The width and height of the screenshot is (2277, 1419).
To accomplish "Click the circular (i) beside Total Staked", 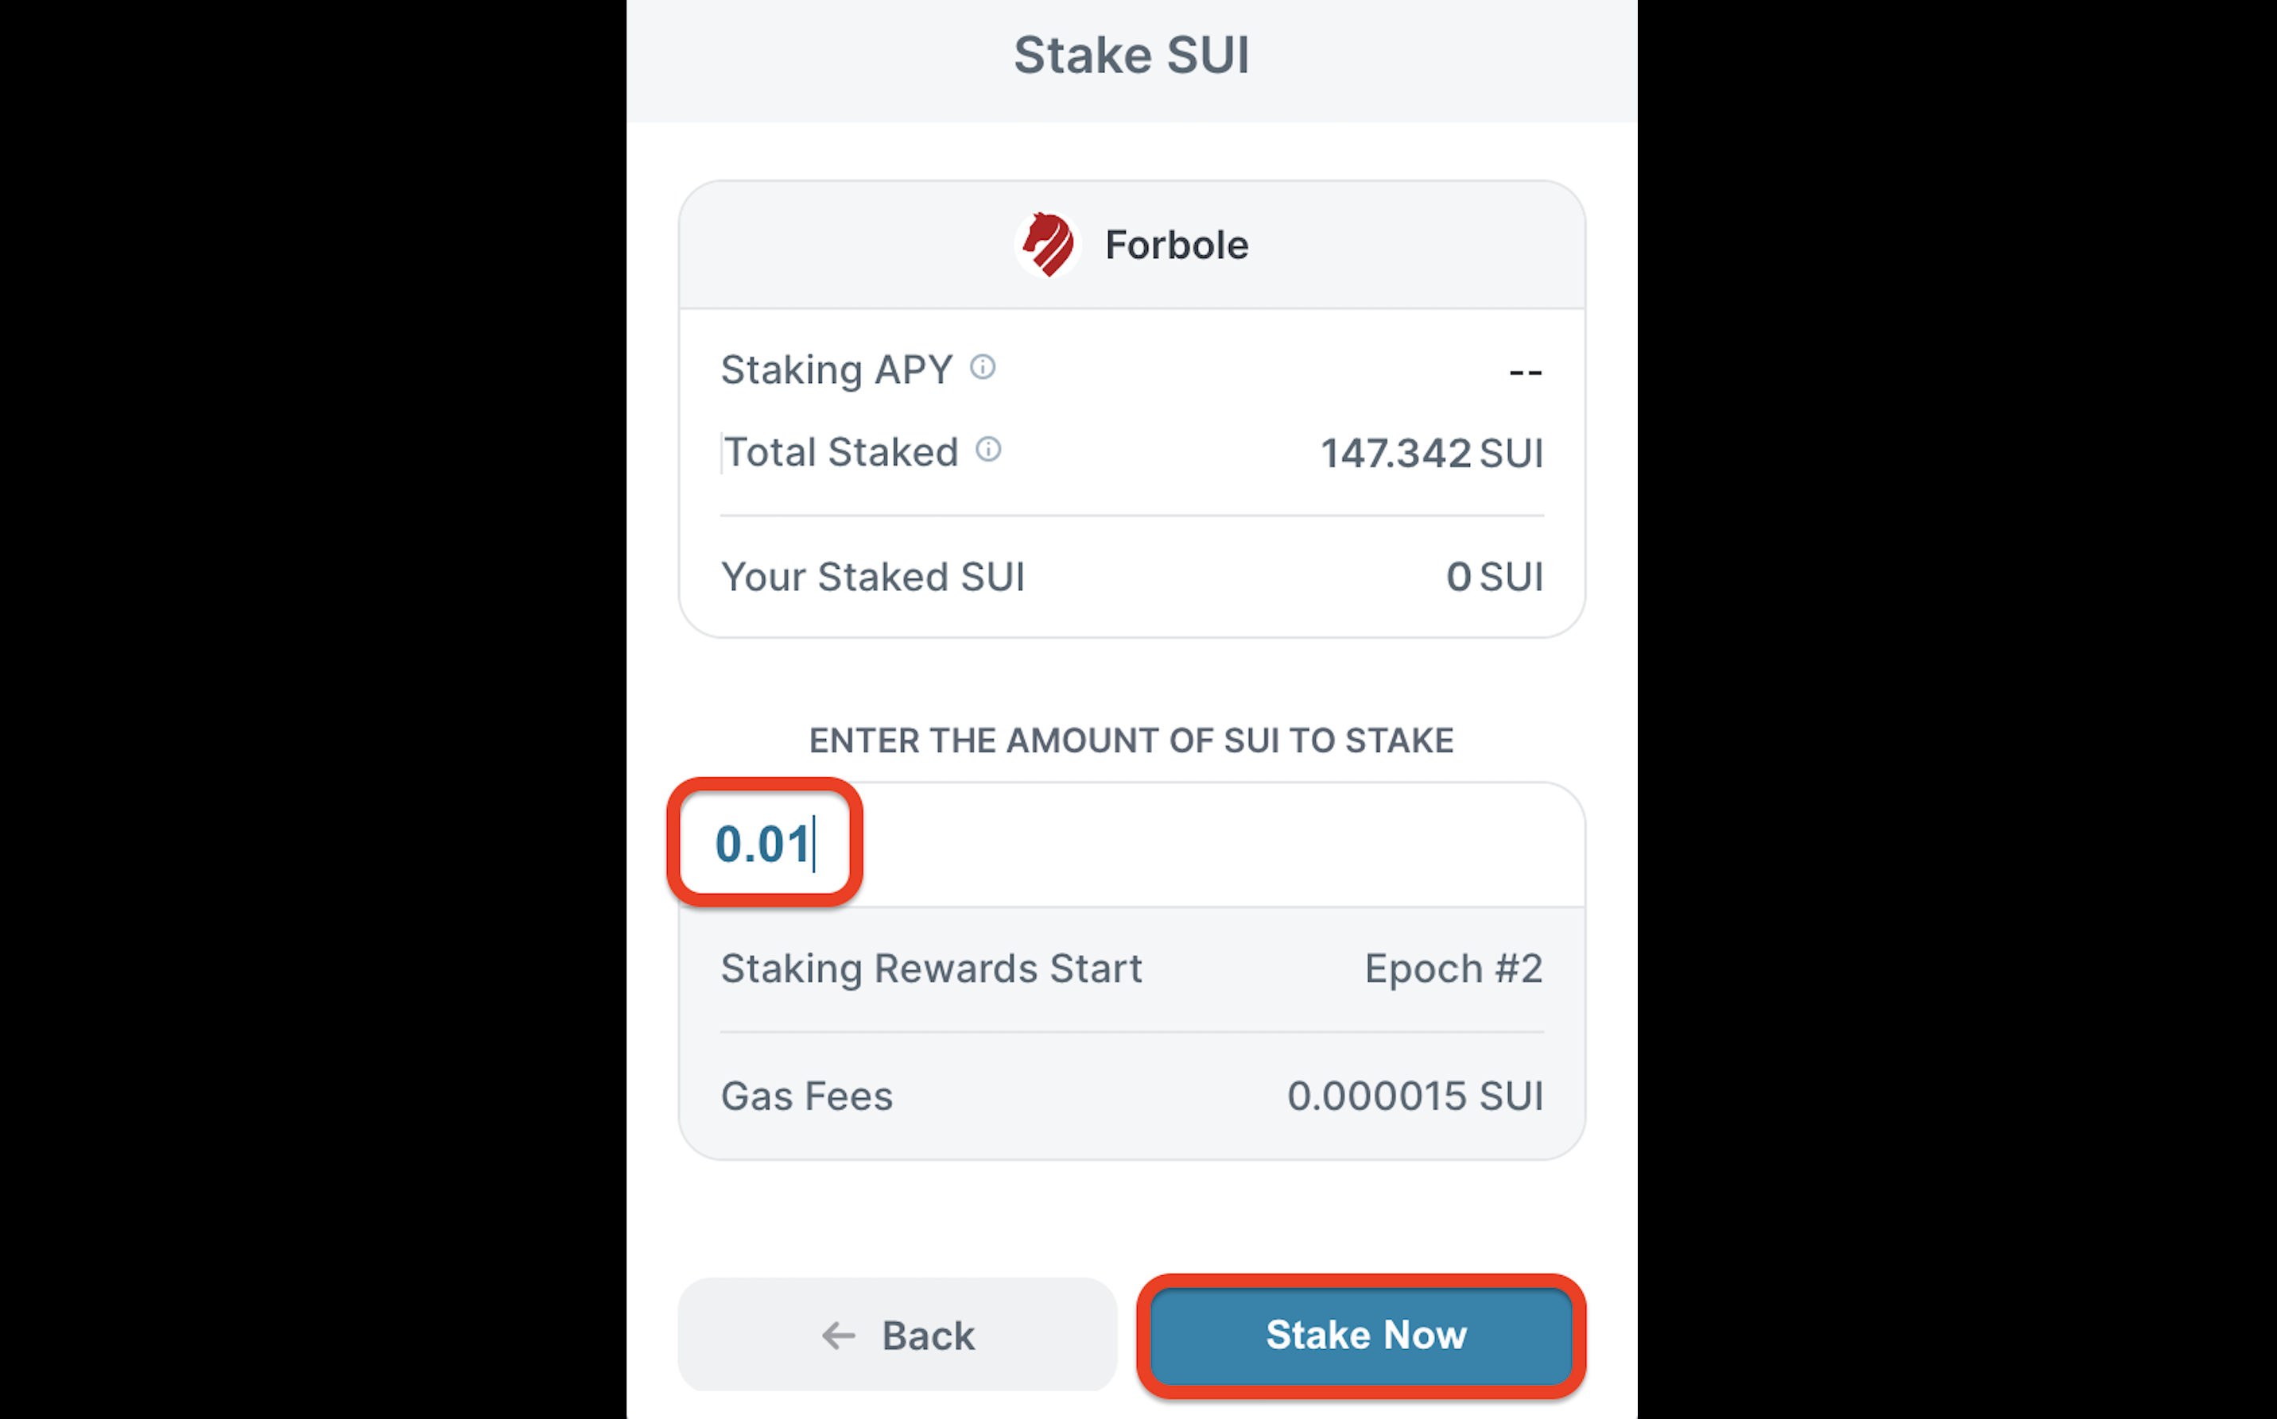I will [x=987, y=450].
